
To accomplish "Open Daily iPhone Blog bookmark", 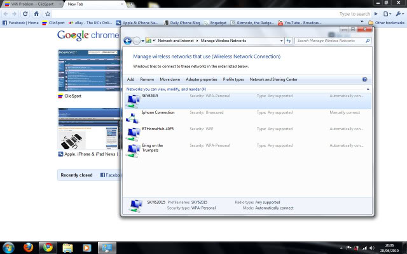I will 182,23.
